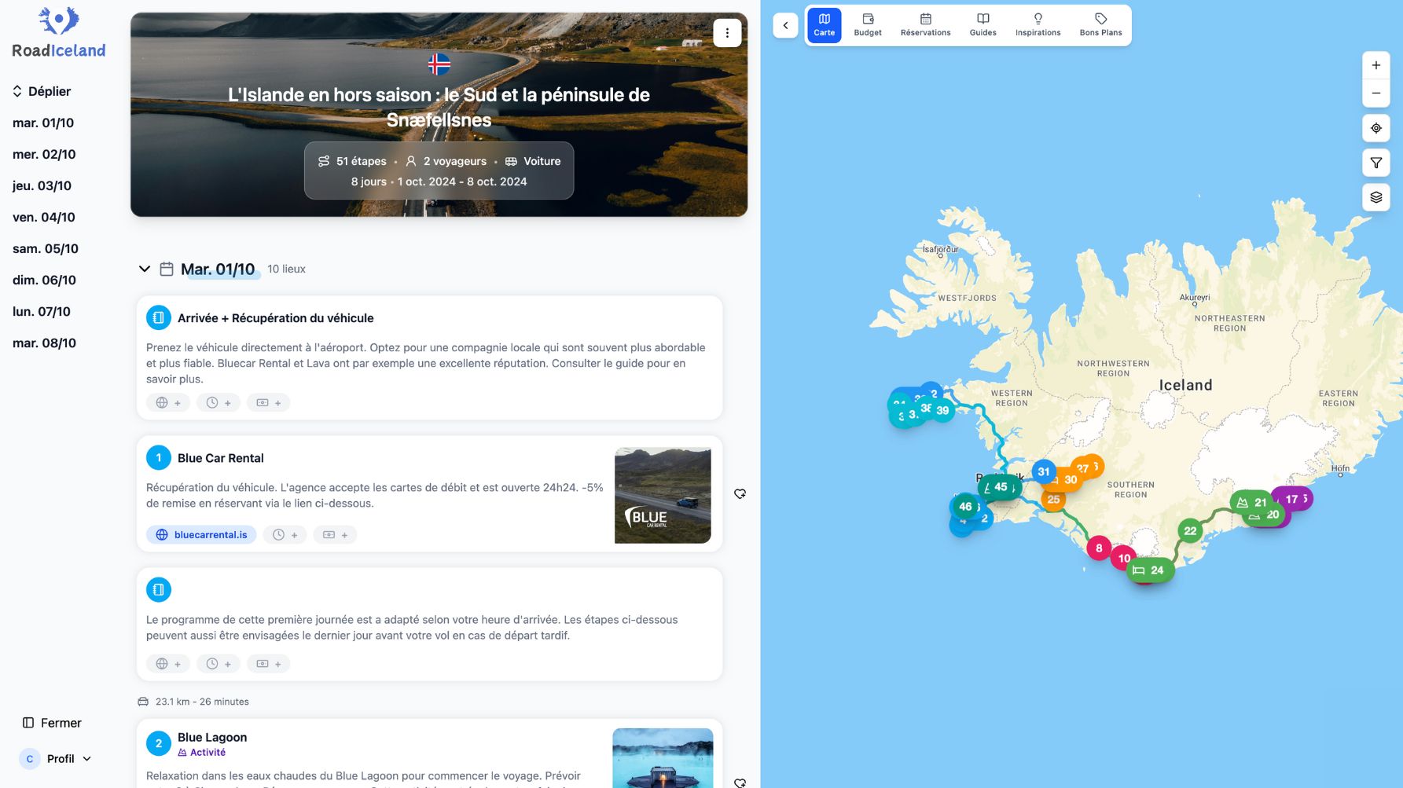This screenshot has height=788, width=1403.
Task: Switch to the Budget tab
Action: [x=868, y=25]
